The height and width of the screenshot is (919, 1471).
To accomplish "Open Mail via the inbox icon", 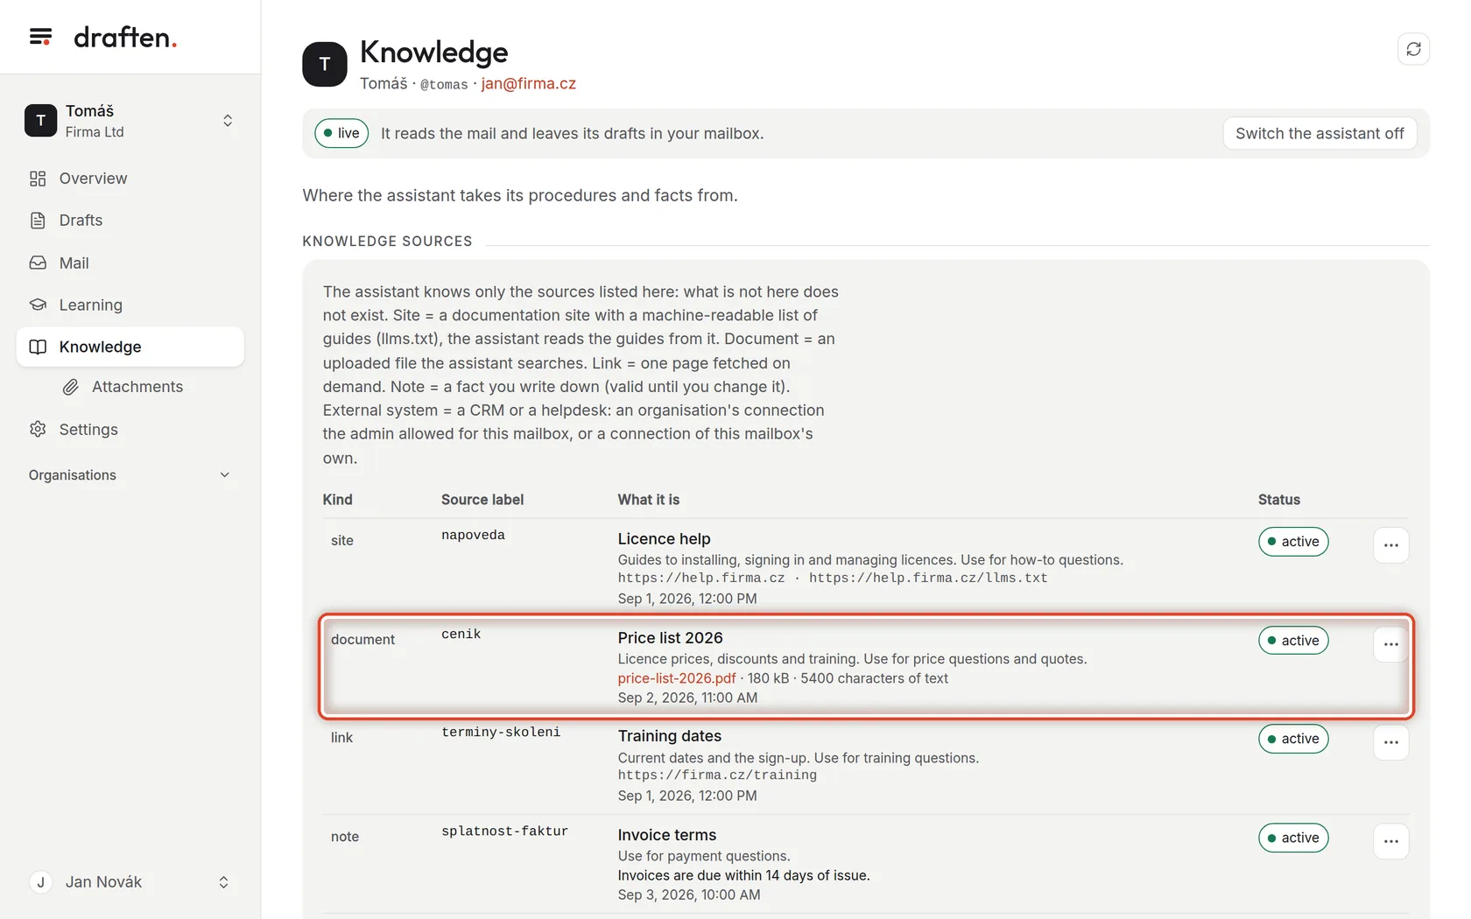I will point(38,263).
